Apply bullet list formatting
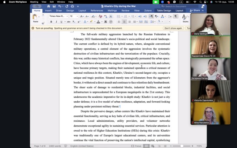 click(x=119, y=16)
